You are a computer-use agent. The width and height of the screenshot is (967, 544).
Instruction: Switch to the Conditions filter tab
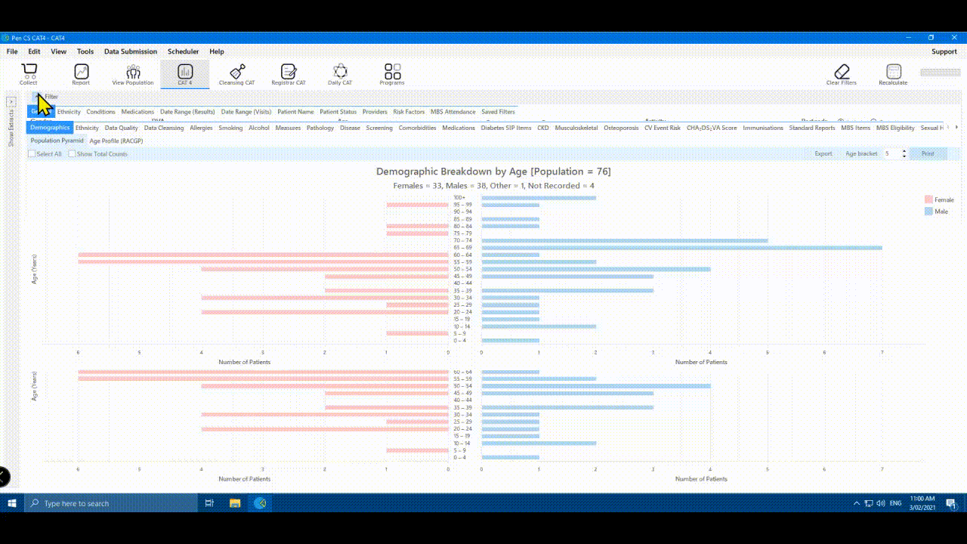click(101, 112)
